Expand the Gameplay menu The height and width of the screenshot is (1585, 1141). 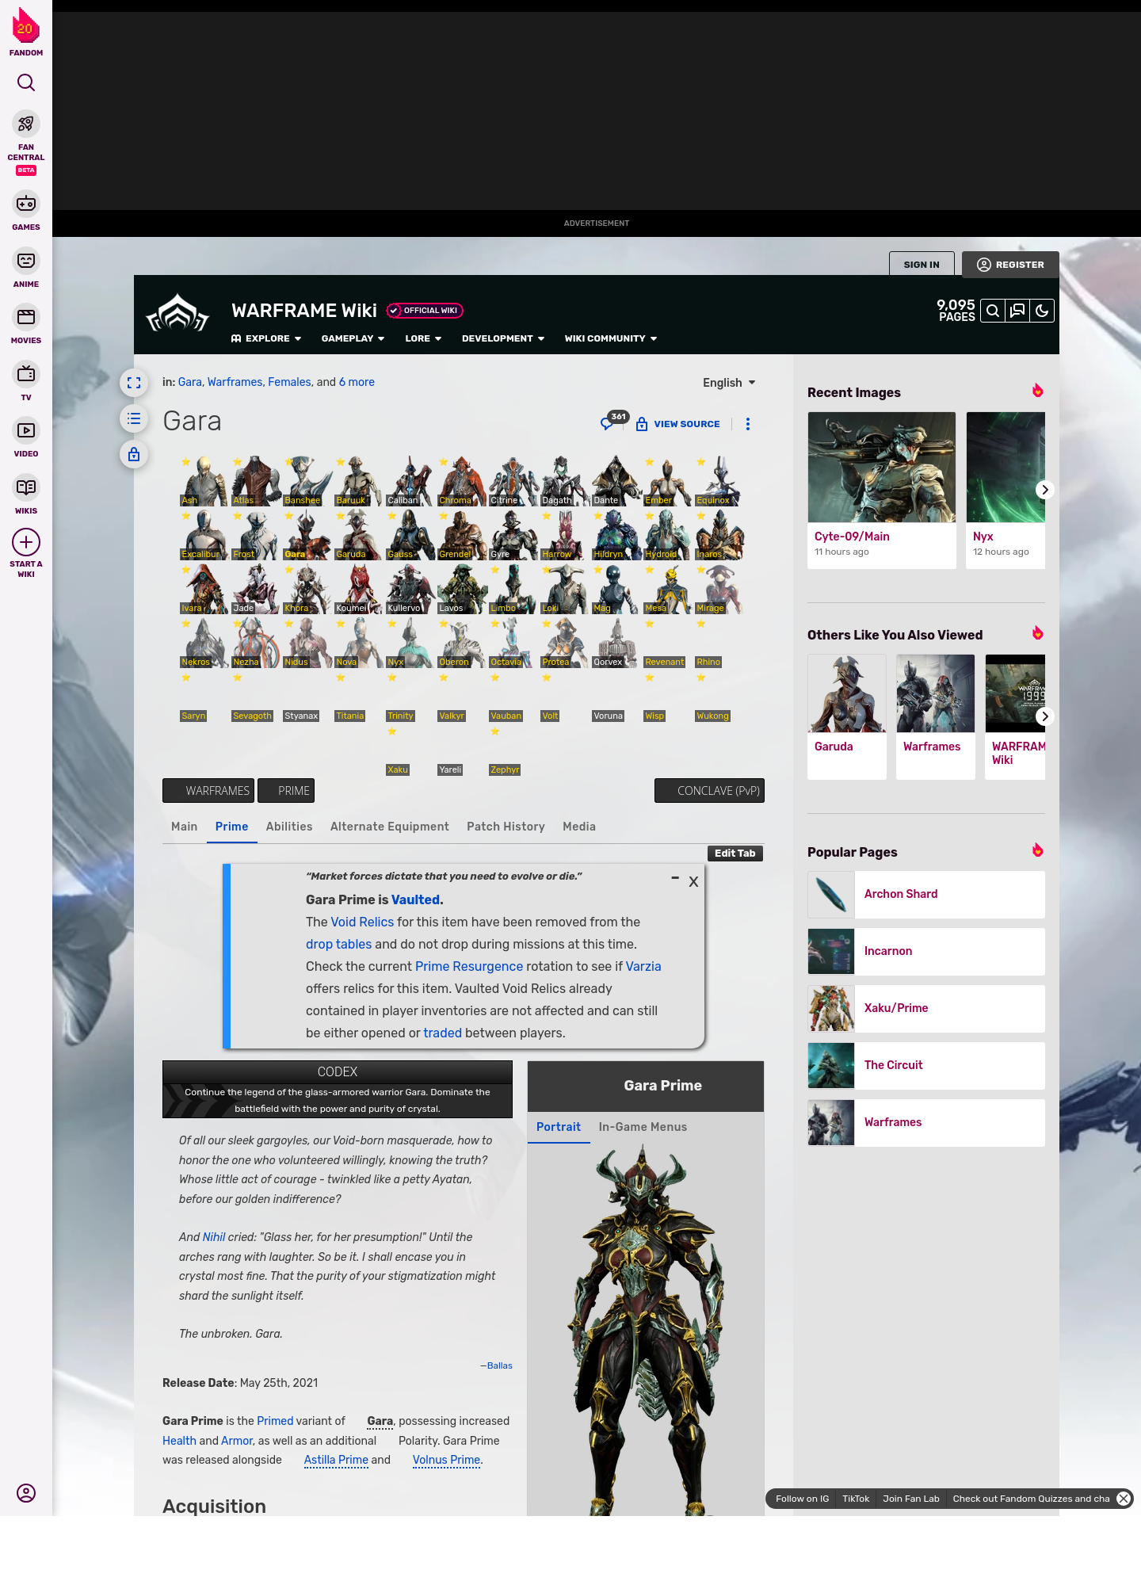353,338
